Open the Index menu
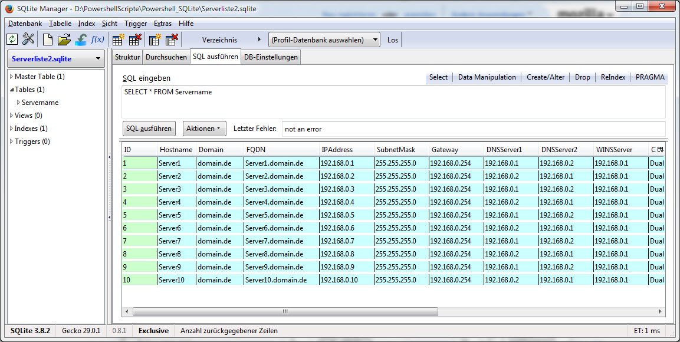Image resolution: width=680 pixels, height=342 pixels. pos(87,24)
